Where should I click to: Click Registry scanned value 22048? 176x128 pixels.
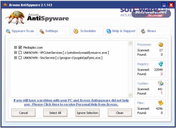tap(158, 70)
